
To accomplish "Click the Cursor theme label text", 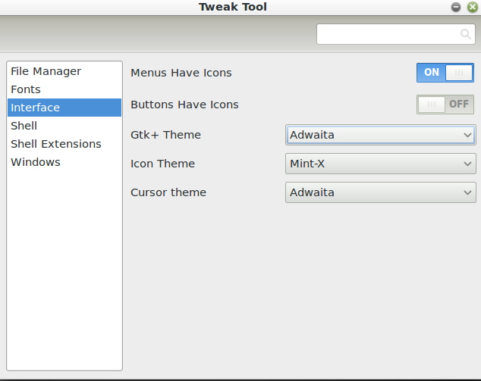I will tap(168, 192).
